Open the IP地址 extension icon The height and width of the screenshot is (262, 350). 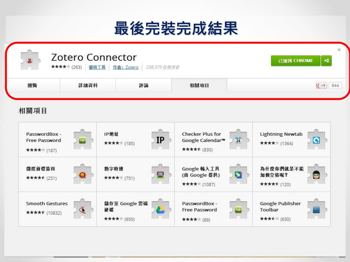coord(161,140)
